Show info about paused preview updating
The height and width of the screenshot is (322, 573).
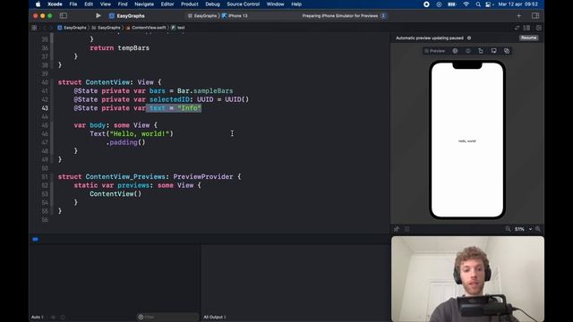click(469, 38)
